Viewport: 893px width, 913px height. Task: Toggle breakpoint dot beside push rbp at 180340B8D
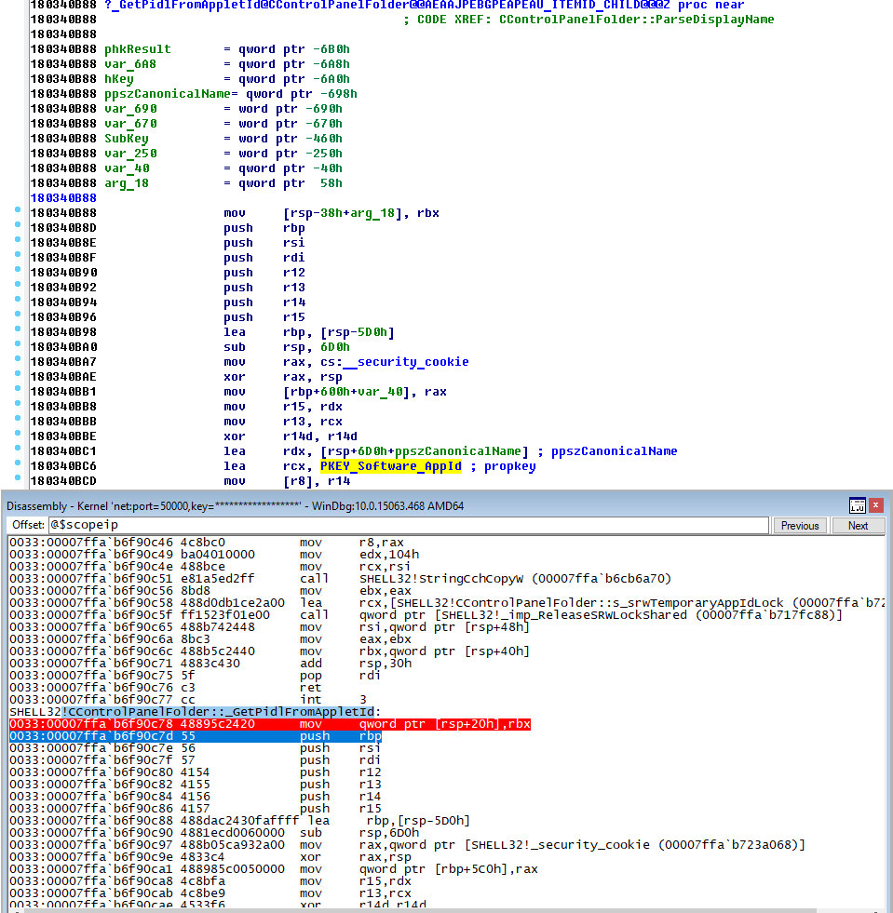18,227
